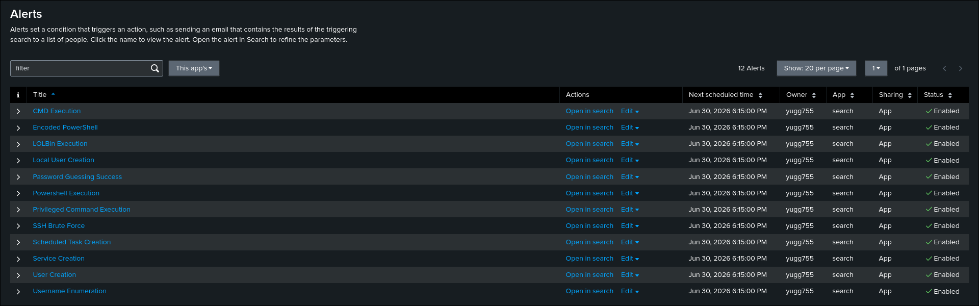Open the This app's dropdown
This screenshot has width=979, height=306.
coord(194,68)
